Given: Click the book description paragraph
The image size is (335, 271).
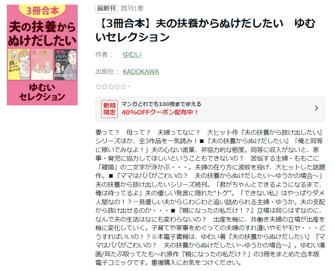Looking at the screenshot, I should (x=210, y=198).
